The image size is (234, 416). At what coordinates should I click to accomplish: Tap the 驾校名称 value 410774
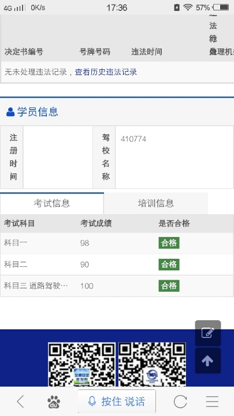pyautogui.click(x=133, y=139)
